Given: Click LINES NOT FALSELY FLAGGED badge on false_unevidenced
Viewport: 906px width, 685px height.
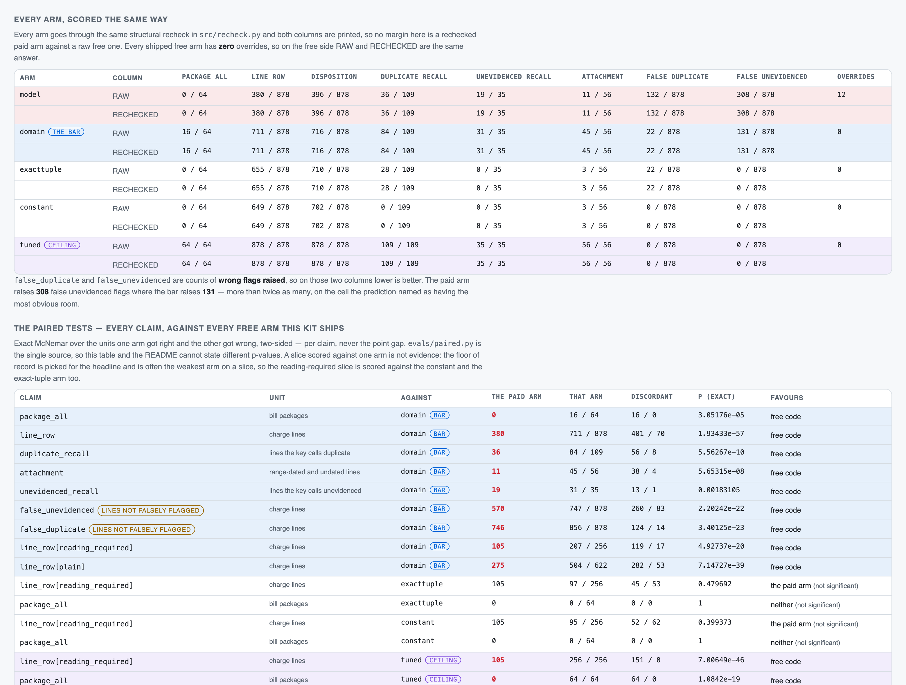Looking at the screenshot, I should pyautogui.click(x=150, y=510).
